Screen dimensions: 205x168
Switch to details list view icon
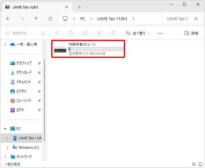tap(194, 164)
